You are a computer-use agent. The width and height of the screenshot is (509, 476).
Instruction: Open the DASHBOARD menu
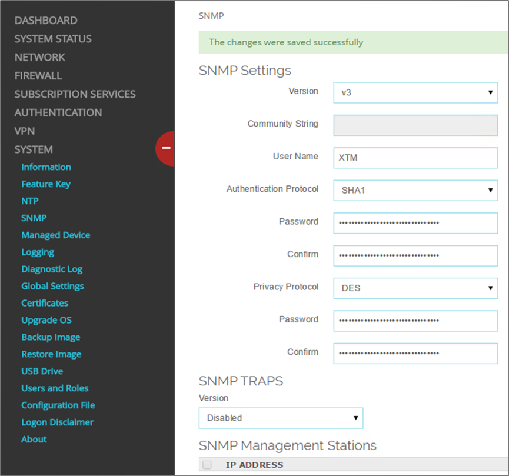(46, 21)
